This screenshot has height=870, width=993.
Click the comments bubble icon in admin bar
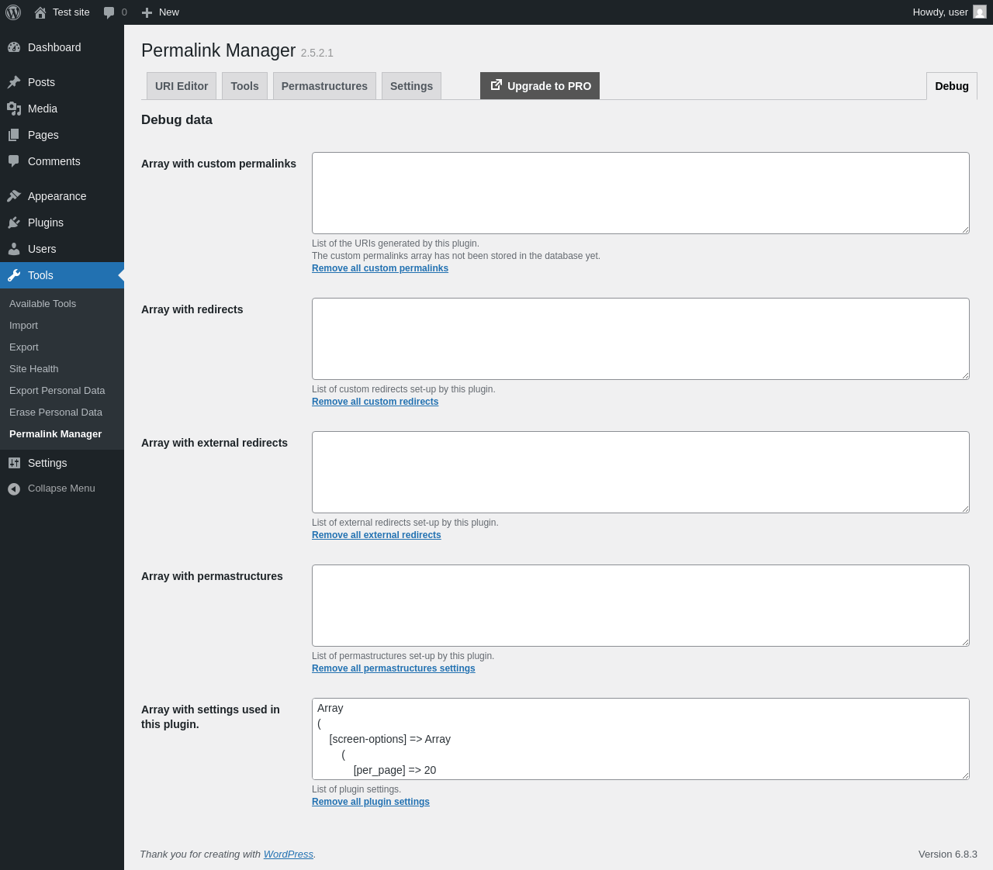coord(109,12)
